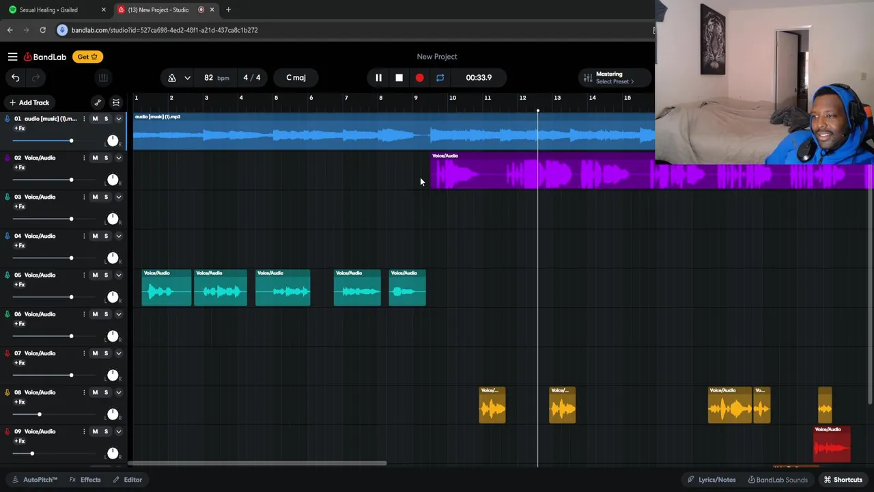Open BandLab Sounds

tap(777, 480)
